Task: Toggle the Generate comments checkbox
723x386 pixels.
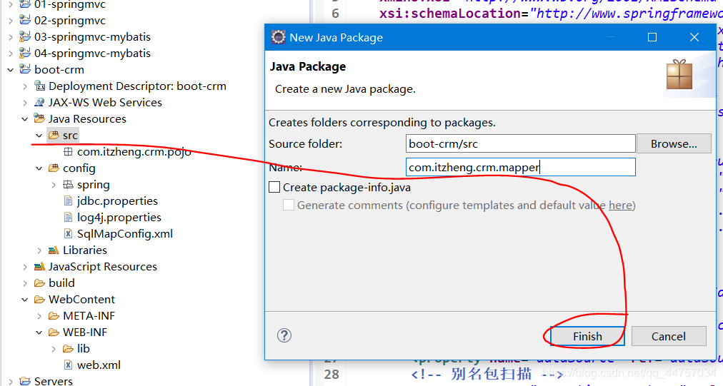Action: coord(289,205)
